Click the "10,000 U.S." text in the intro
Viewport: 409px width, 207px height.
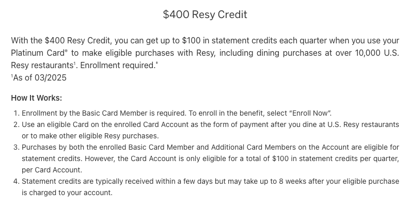click(377, 53)
